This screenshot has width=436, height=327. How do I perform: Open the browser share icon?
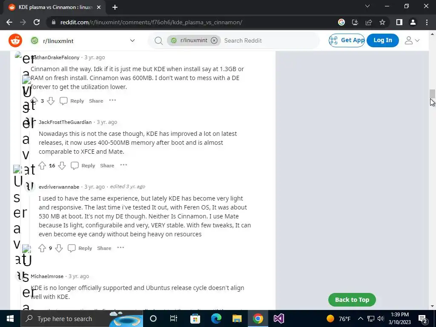click(369, 22)
